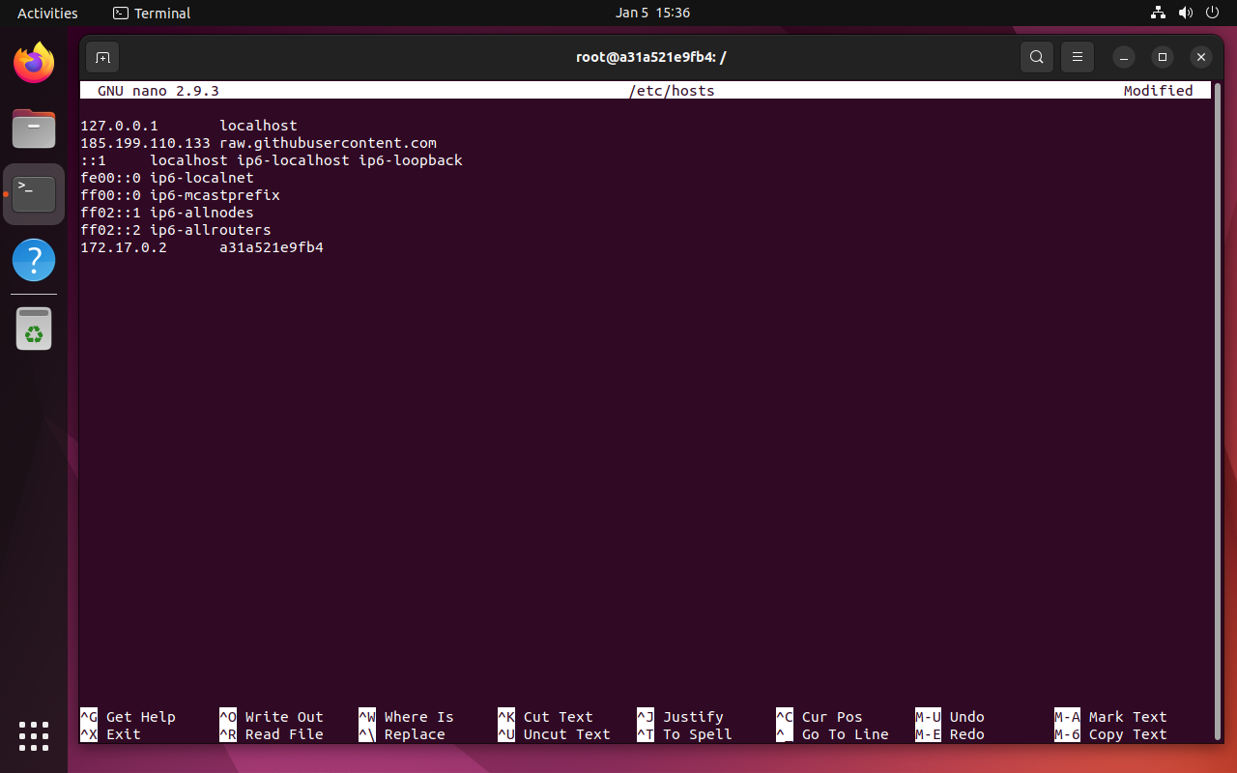Open a new terminal tab
The height and width of the screenshot is (773, 1237).
pyautogui.click(x=102, y=57)
